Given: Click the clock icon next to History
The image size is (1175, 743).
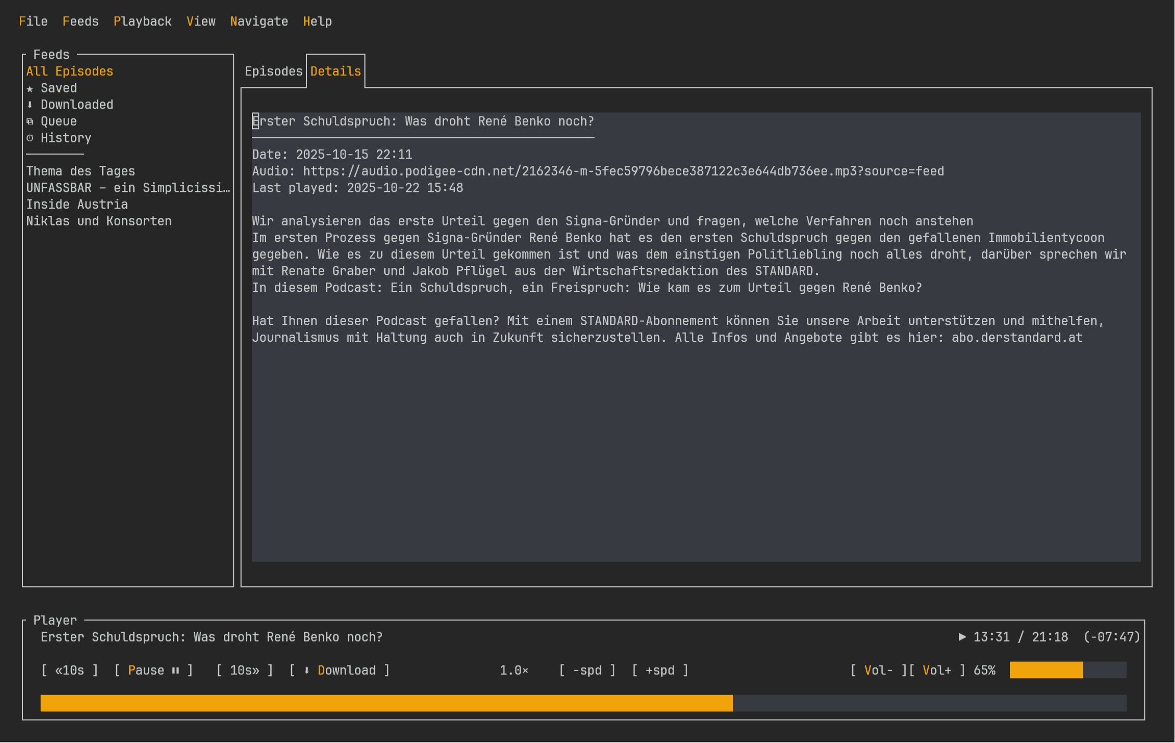Looking at the screenshot, I should pos(30,138).
